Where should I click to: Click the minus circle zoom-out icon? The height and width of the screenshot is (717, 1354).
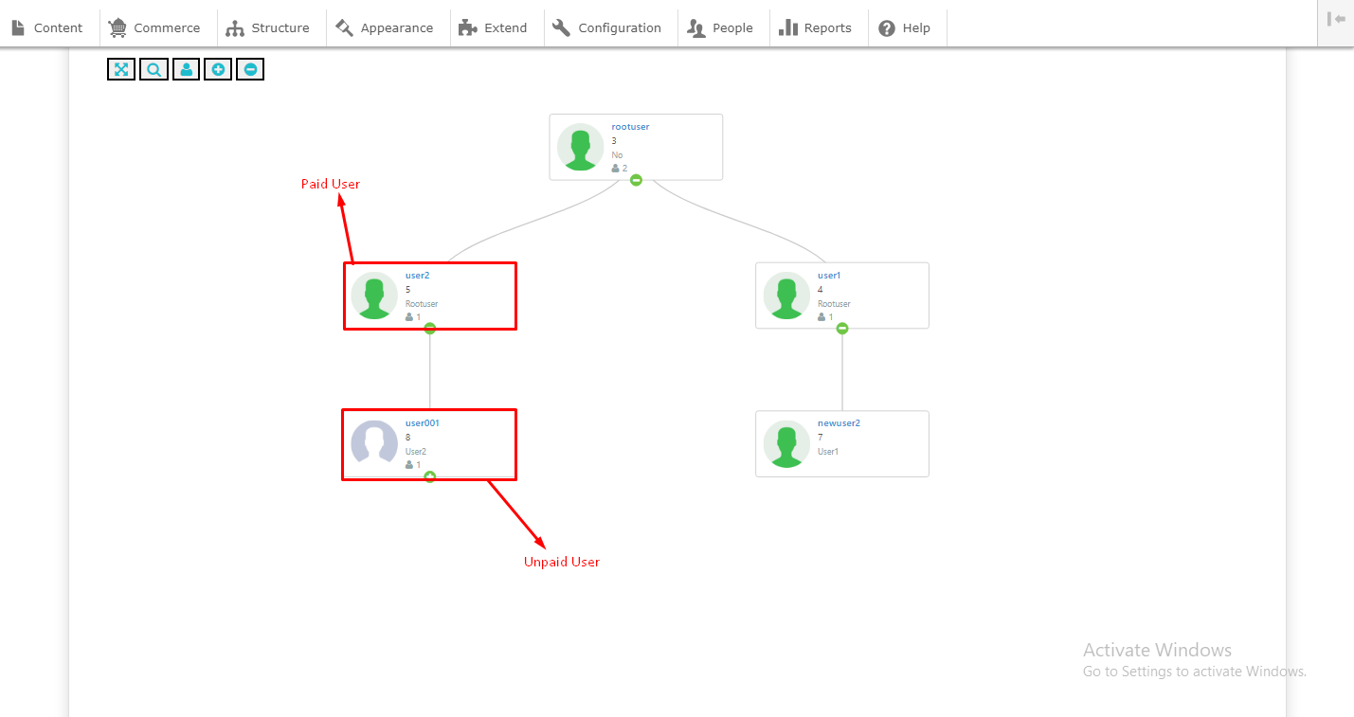(x=250, y=69)
